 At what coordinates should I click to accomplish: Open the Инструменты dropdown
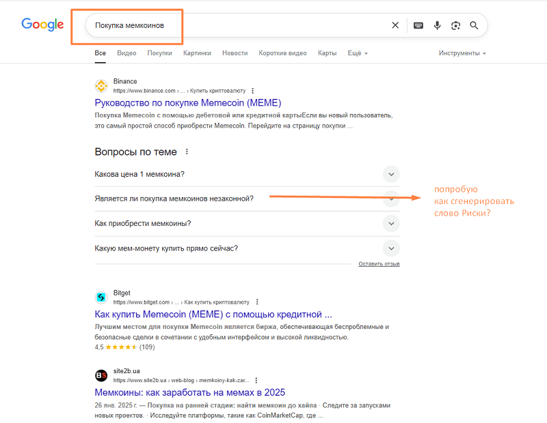click(x=462, y=53)
